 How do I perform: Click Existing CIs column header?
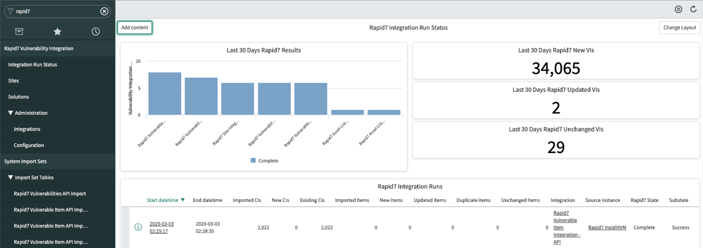(x=312, y=200)
